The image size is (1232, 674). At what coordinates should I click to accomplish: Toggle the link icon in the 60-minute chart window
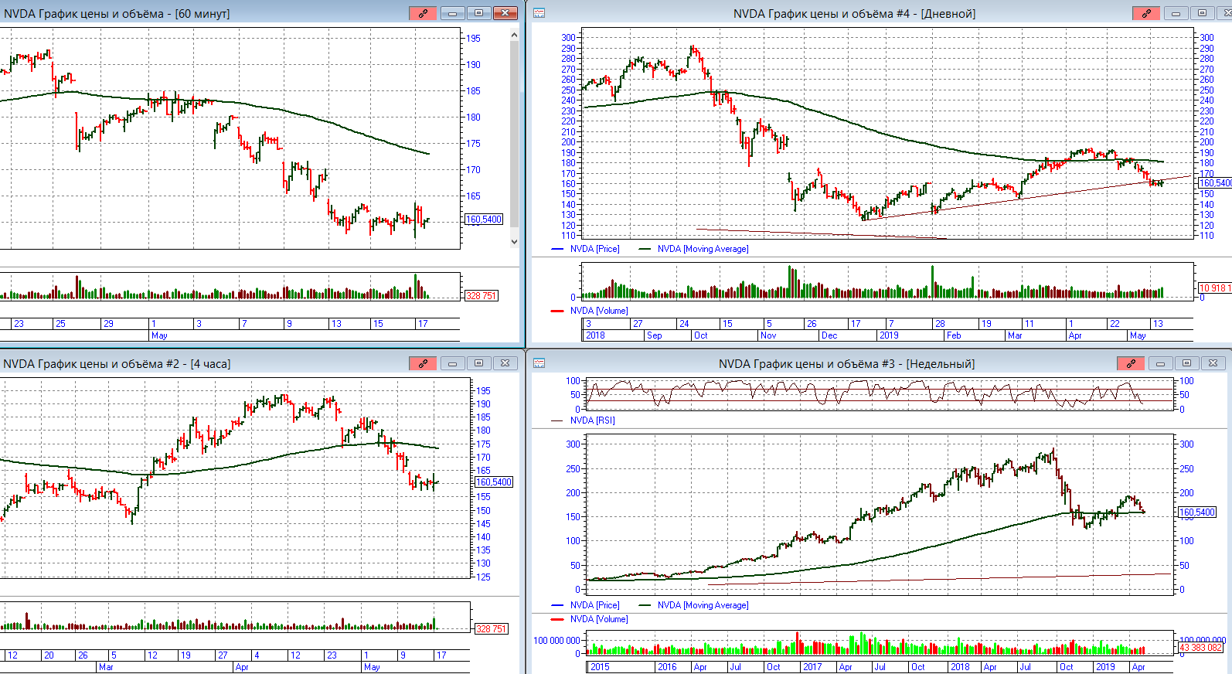click(x=423, y=13)
